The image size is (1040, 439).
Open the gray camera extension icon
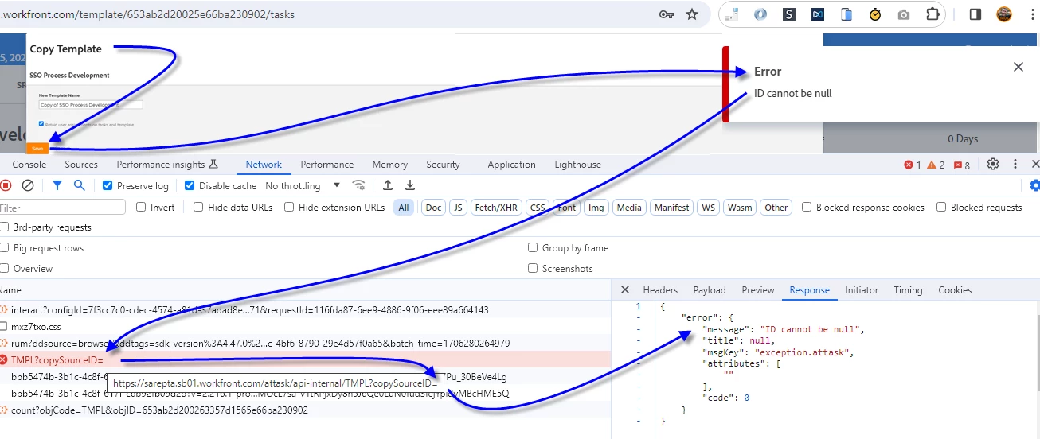904,14
